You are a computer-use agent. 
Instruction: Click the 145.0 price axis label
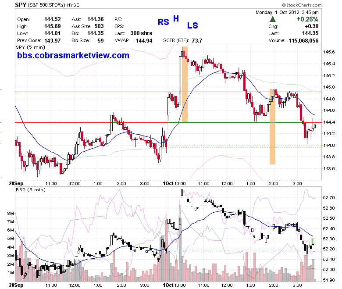329,87
